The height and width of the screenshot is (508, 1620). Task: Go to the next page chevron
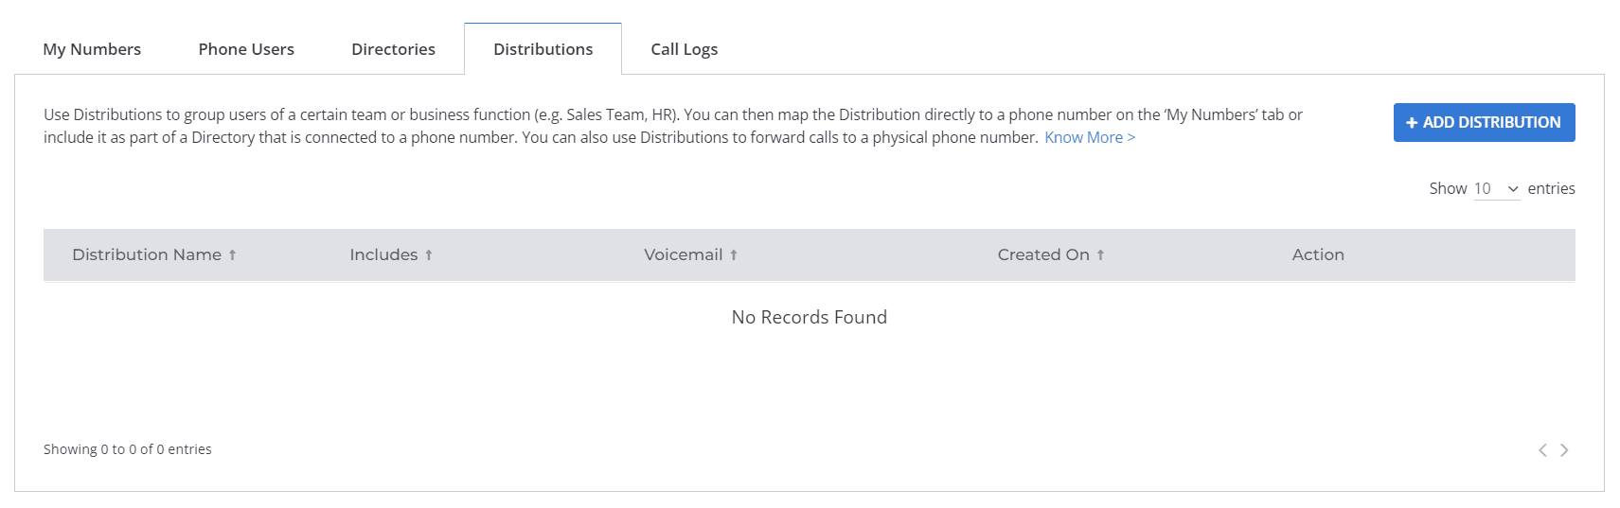(x=1564, y=450)
